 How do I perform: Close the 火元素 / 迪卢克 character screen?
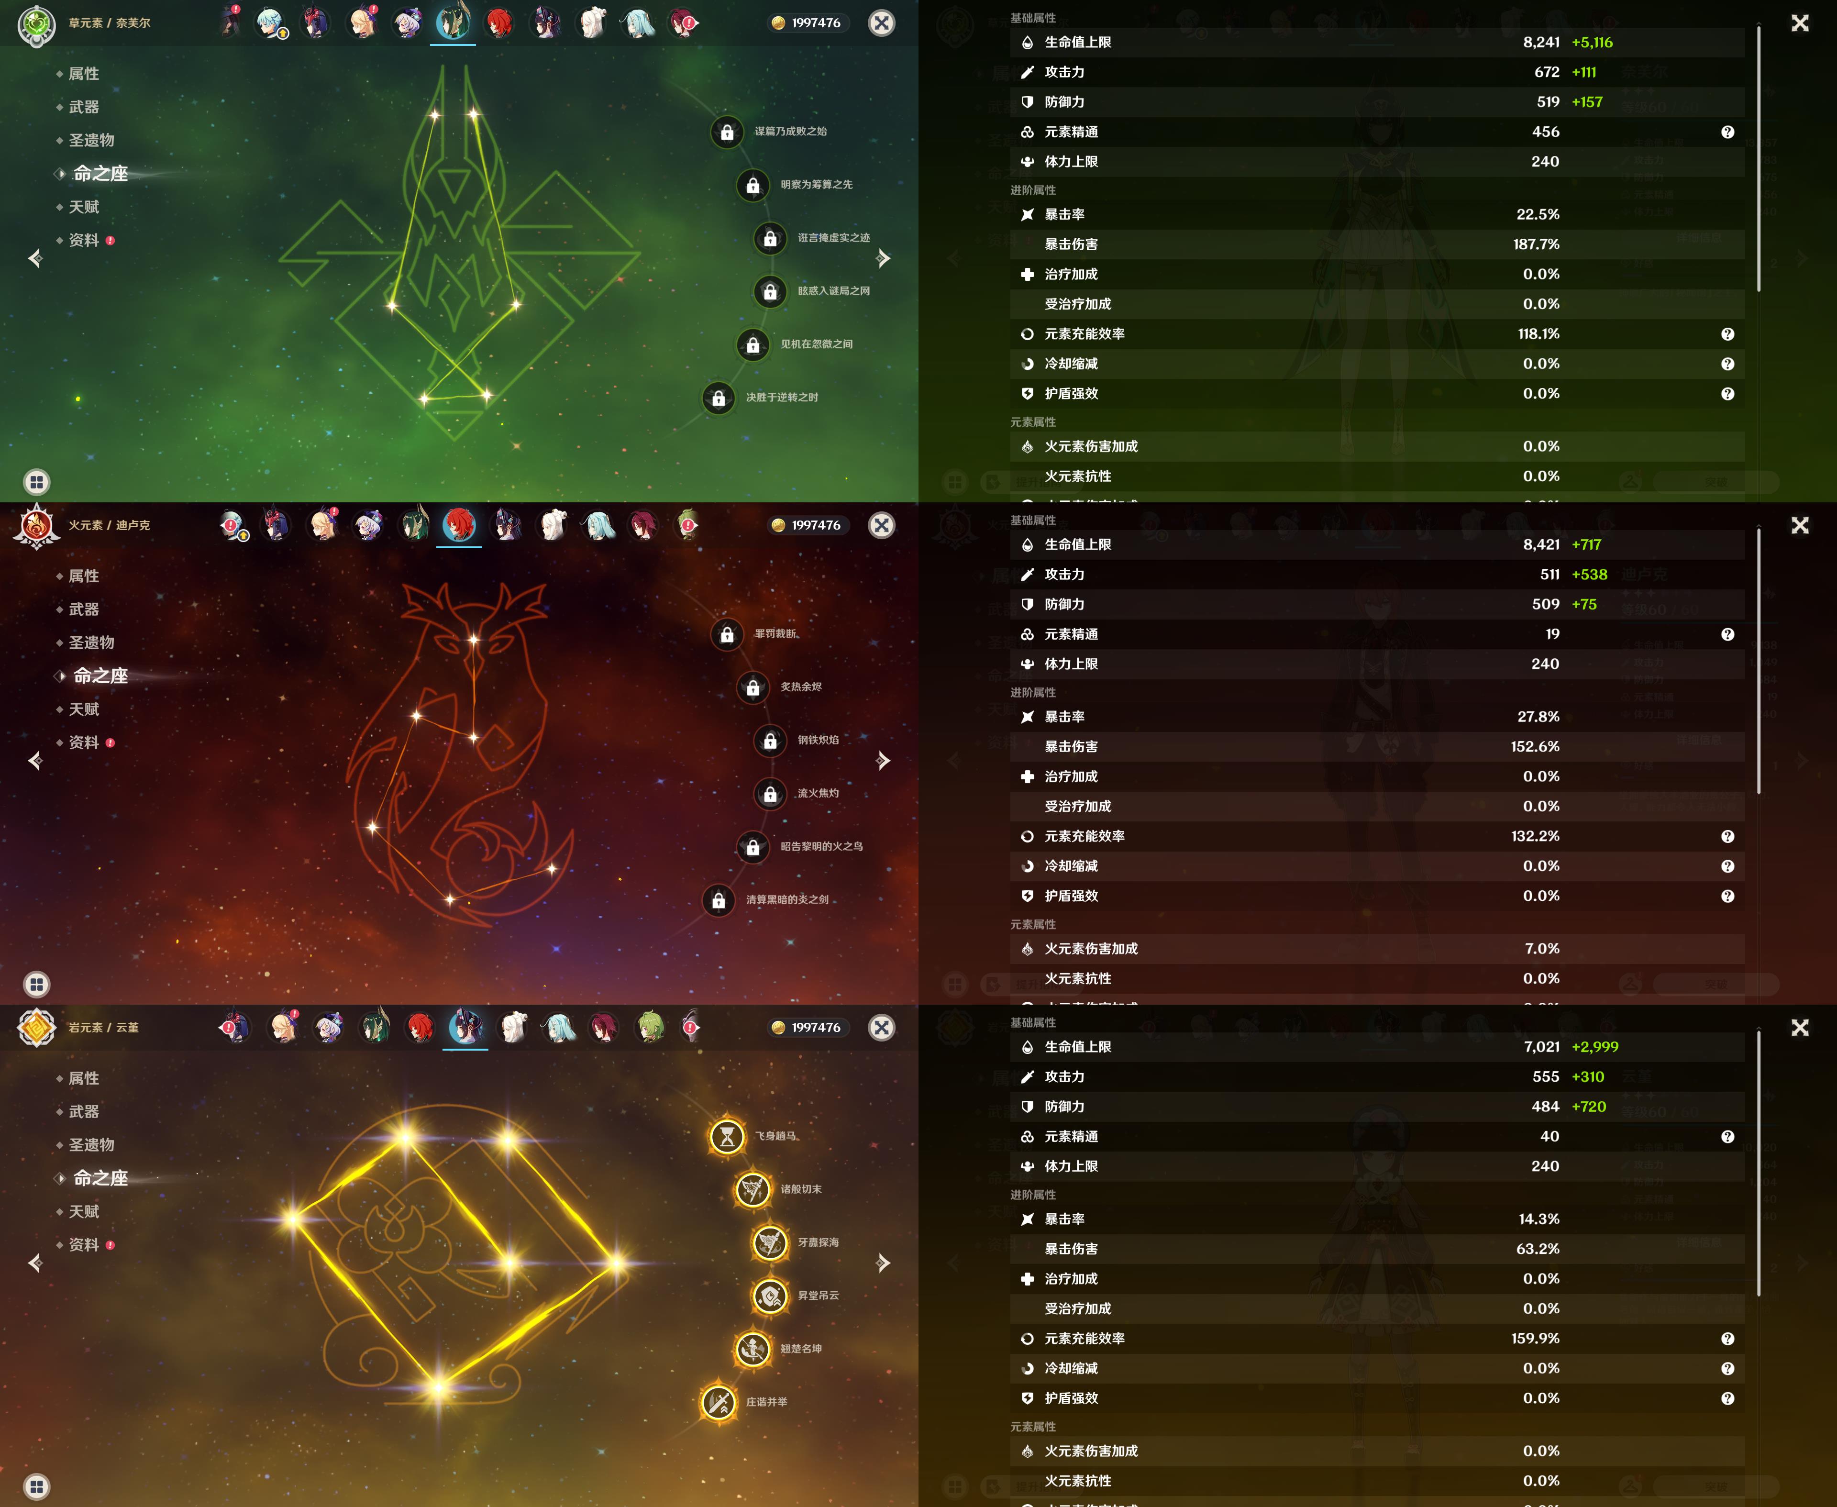point(882,525)
